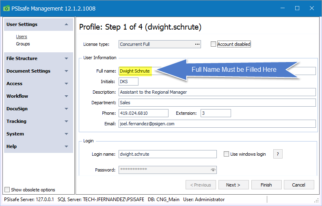
Task: Click the disabled < Previous button
Action: tap(201, 185)
